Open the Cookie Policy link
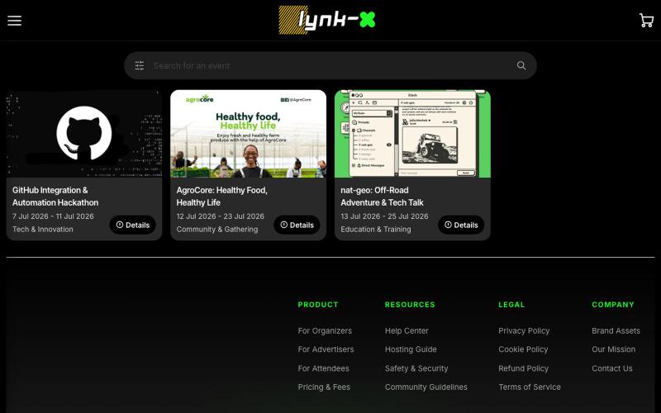The width and height of the screenshot is (661, 413). (x=523, y=349)
